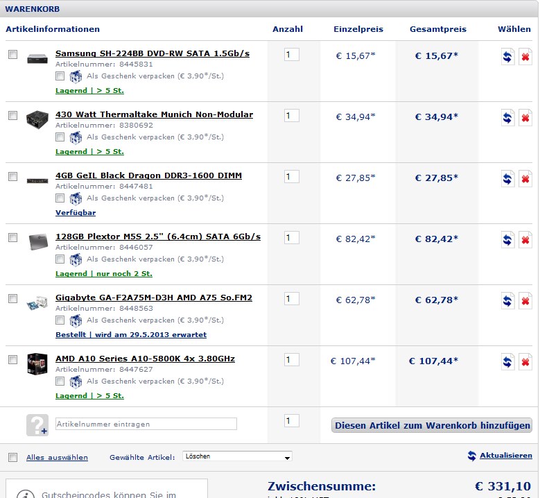Delete 430 Watt Thermaltake Munich item

(525, 118)
